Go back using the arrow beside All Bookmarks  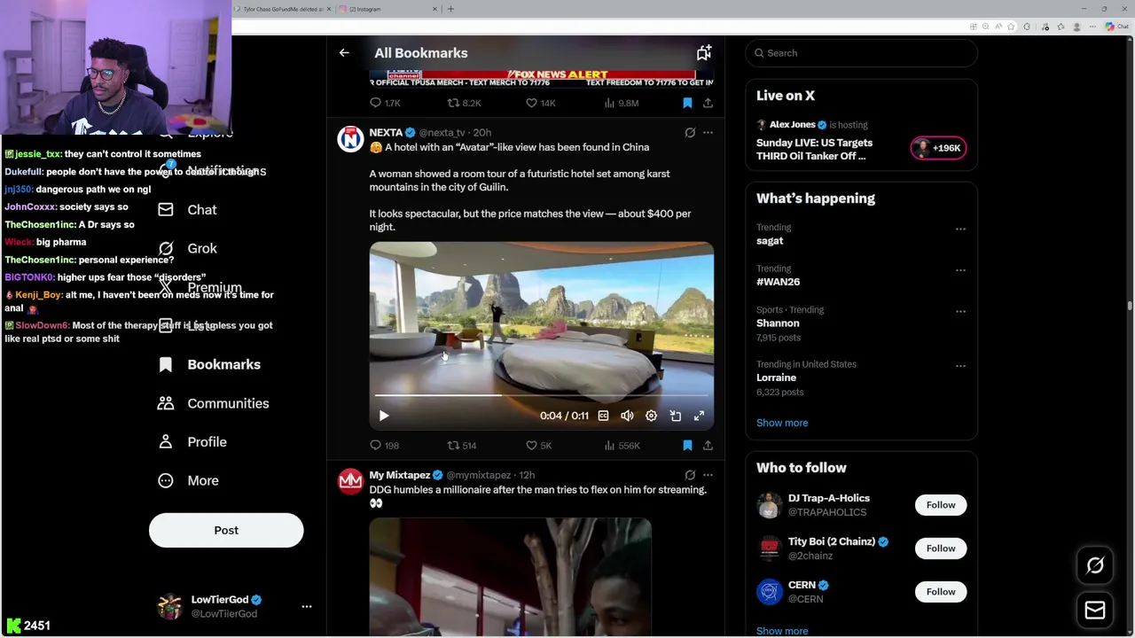[x=344, y=53]
